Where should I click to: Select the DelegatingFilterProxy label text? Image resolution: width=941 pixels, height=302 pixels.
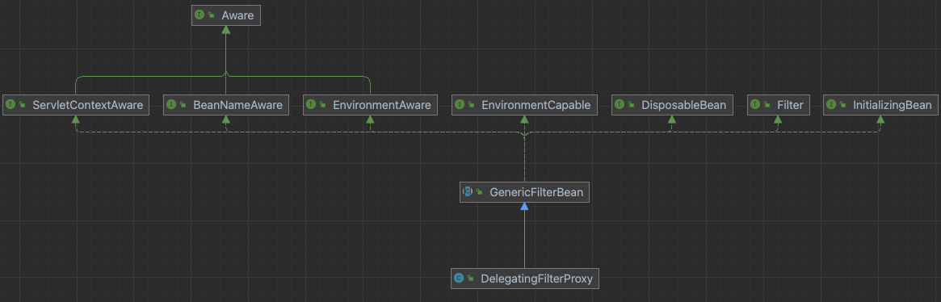coord(537,279)
